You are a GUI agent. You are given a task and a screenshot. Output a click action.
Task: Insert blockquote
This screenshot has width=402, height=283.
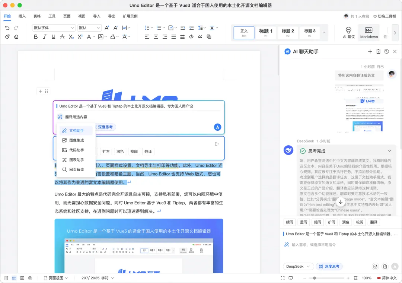coord(200,37)
